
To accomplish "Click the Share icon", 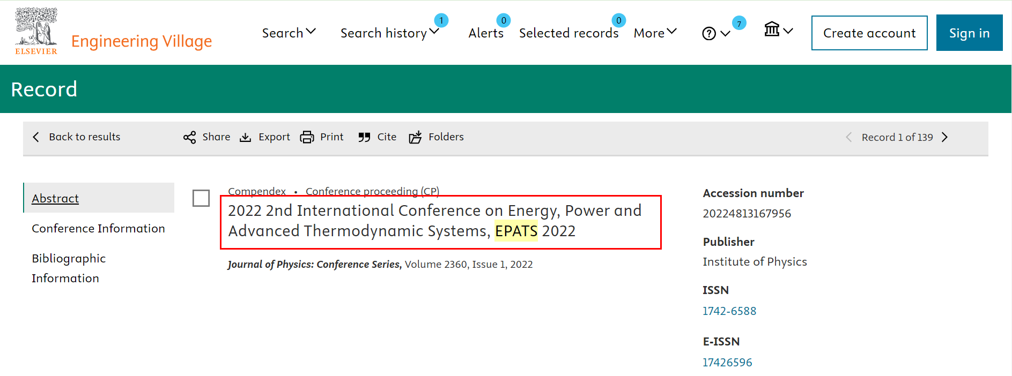I will click(189, 137).
